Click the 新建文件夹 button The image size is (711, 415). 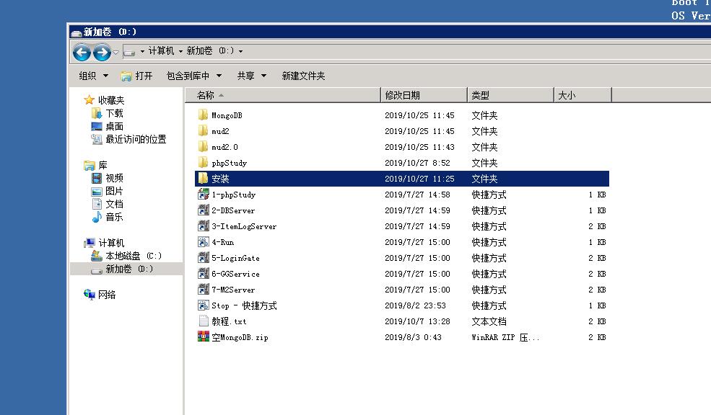click(x=303, y=76)
